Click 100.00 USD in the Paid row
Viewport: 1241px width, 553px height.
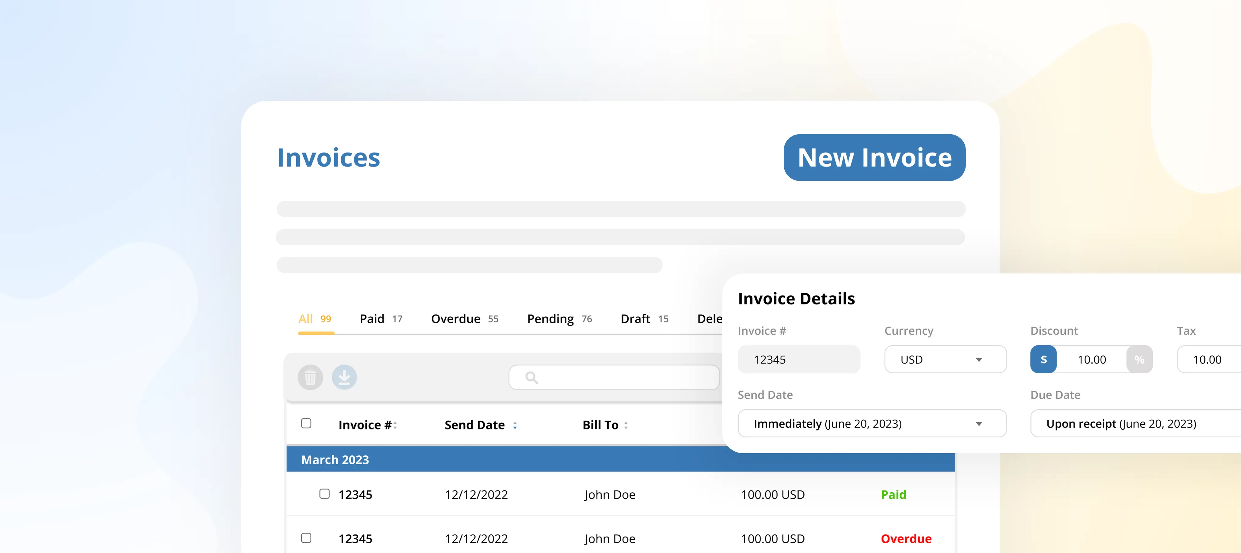(773, 494)
